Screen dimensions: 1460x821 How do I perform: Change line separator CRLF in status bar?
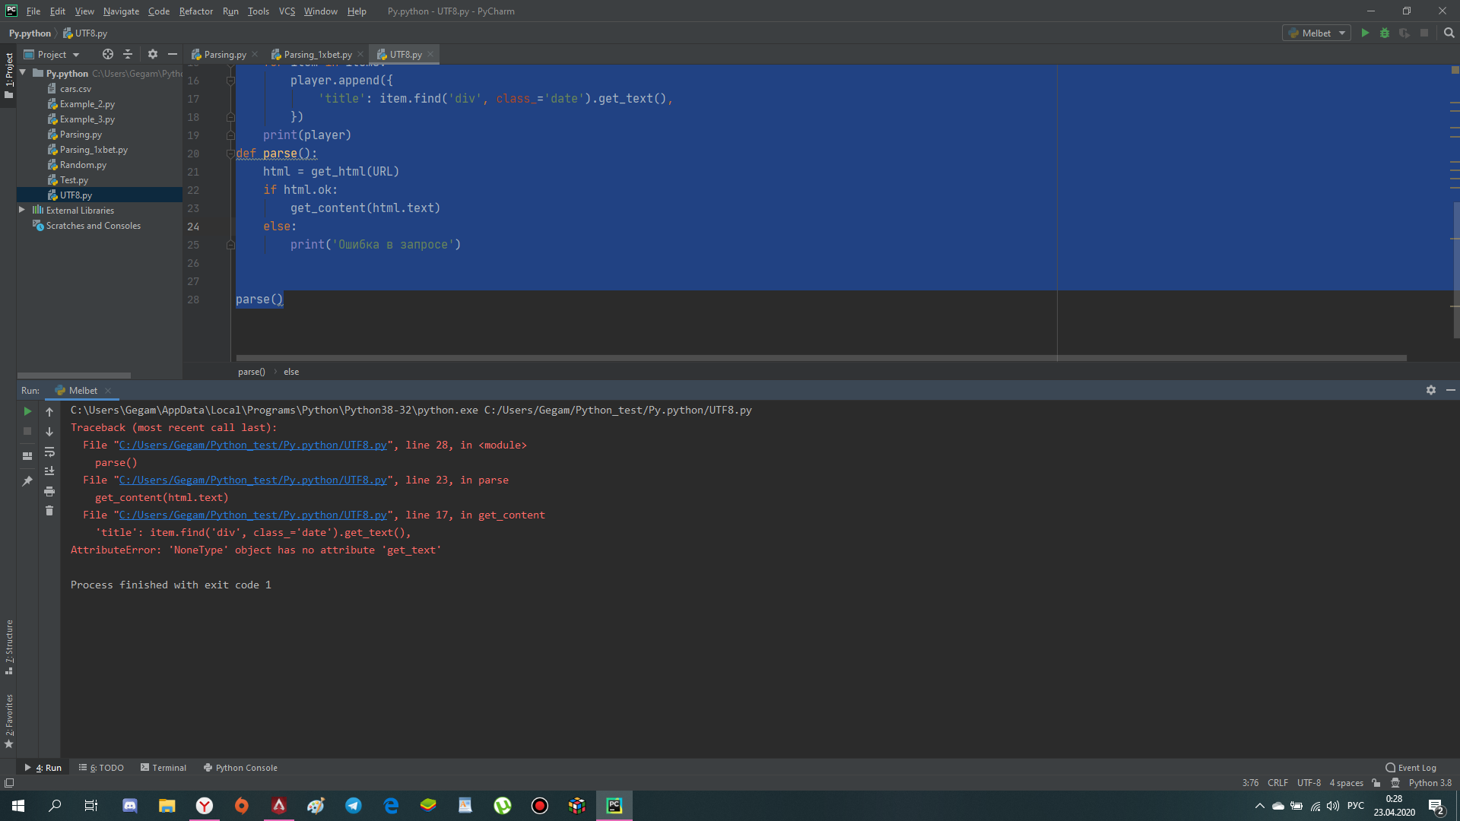point(1277,783)
